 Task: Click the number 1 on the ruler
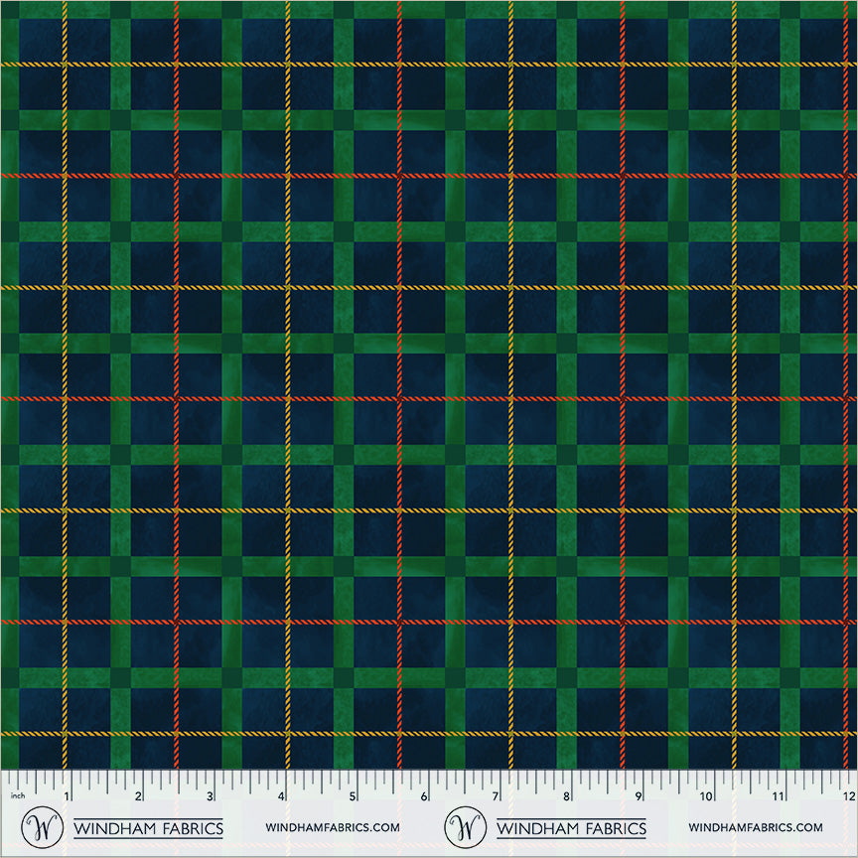point(67,796)
